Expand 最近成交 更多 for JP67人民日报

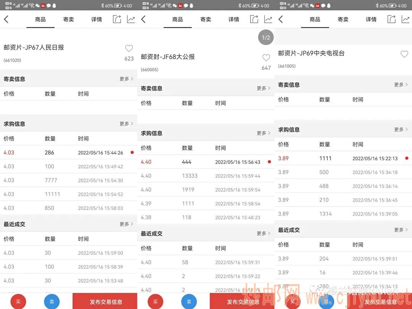[126, 224]
